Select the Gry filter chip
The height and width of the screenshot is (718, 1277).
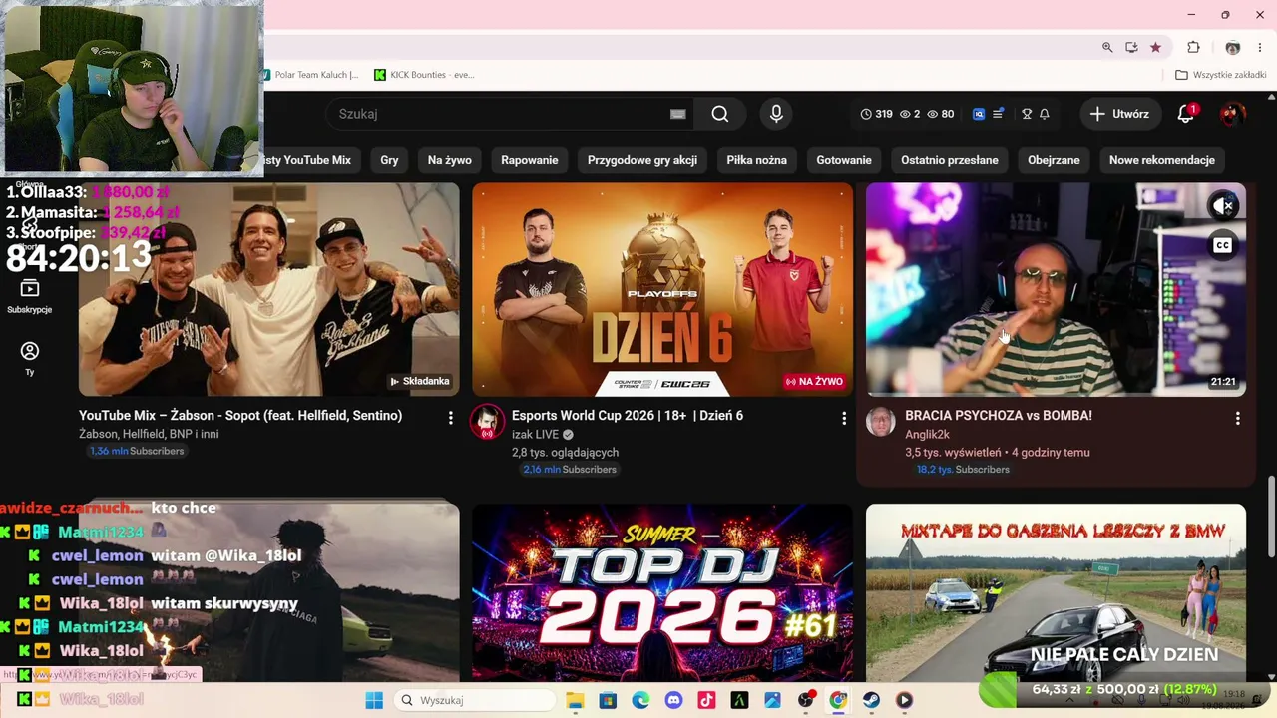389,160
